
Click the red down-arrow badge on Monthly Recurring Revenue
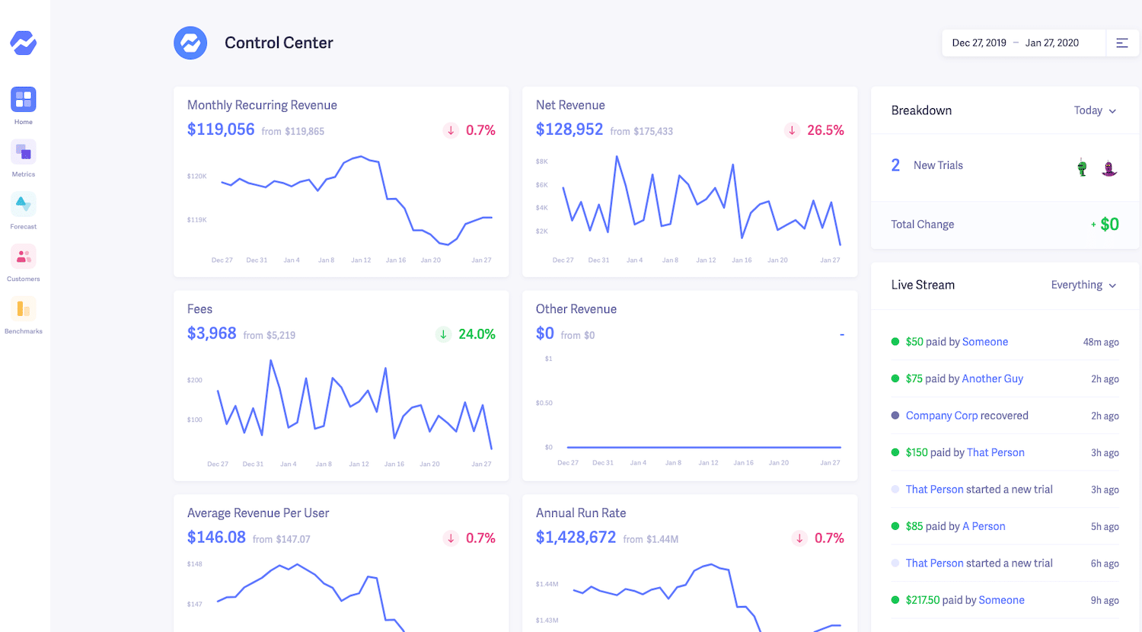point(450,130)
